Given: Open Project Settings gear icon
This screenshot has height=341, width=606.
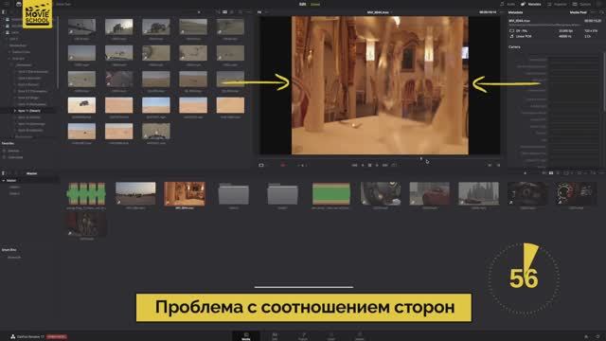Looking at the screenshot, I should coord(597,337).
